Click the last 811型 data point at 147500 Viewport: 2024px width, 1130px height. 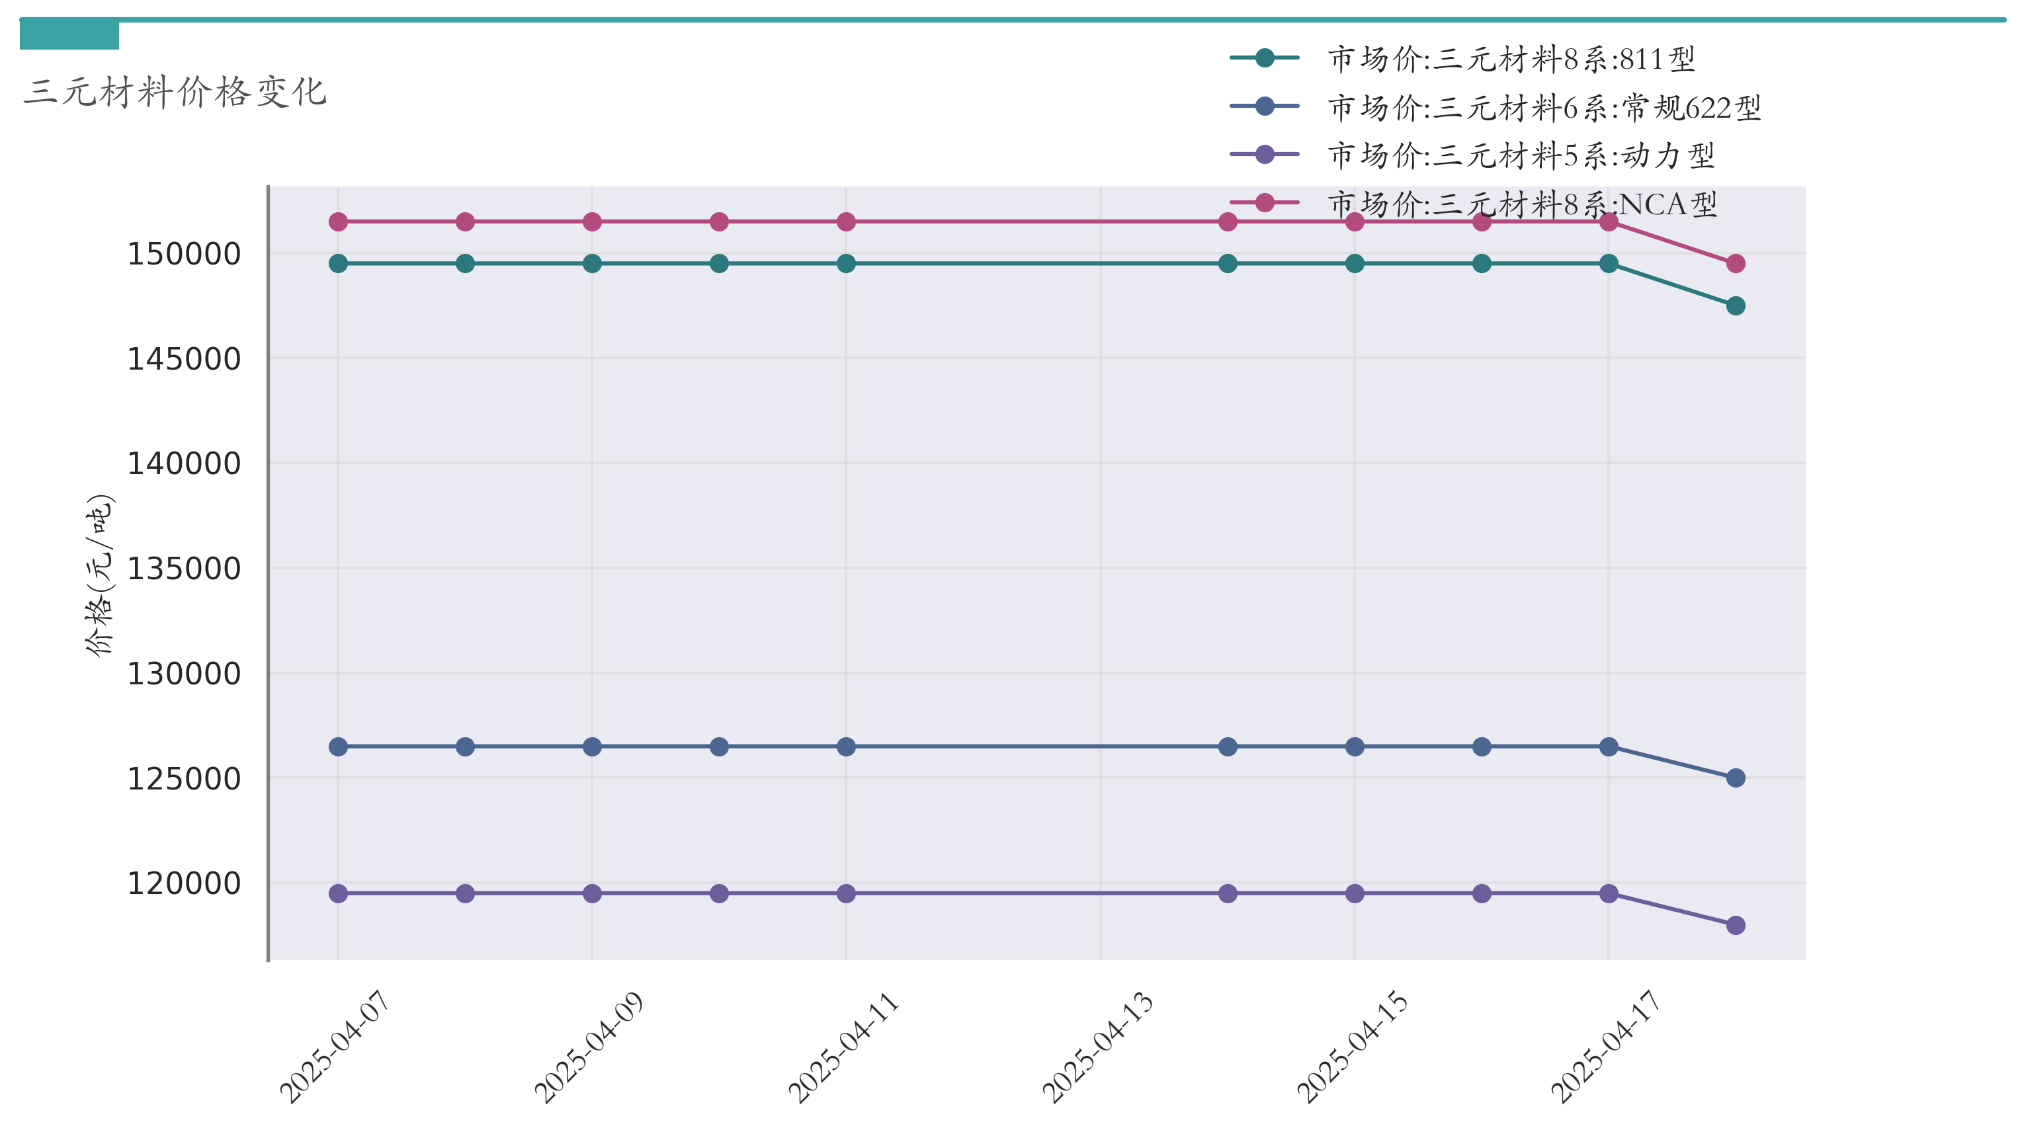(x=1736, y=305)
